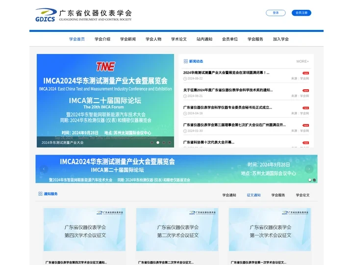Click the 会员注册 register button
The height and width of the screenshot is (265, 353).
301,13
